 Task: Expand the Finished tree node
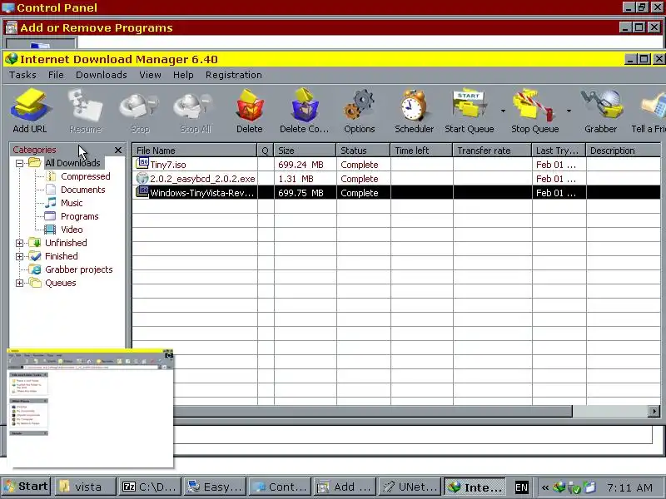click(19, 256)
